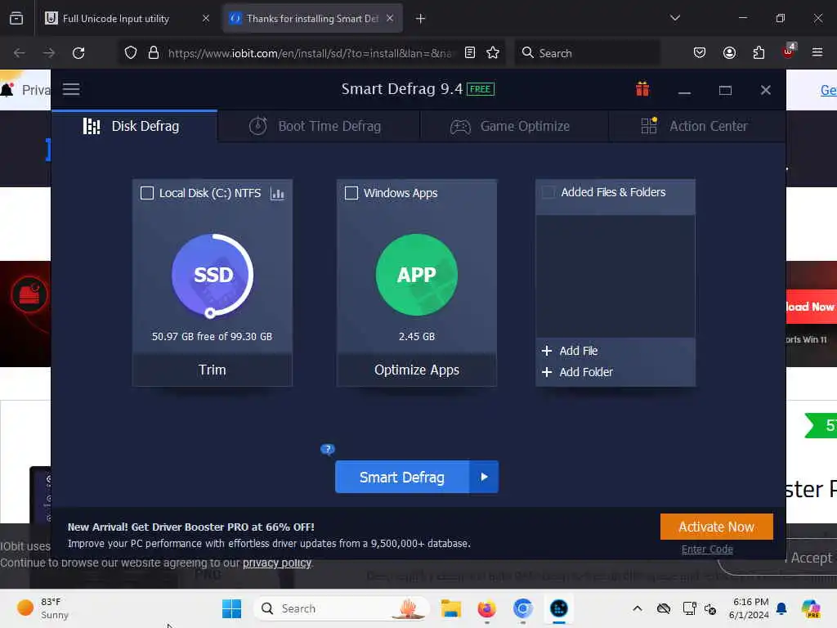The image size is (837, 628).
Task: Click the padlock site security icon
Action: tap(154, 53)
